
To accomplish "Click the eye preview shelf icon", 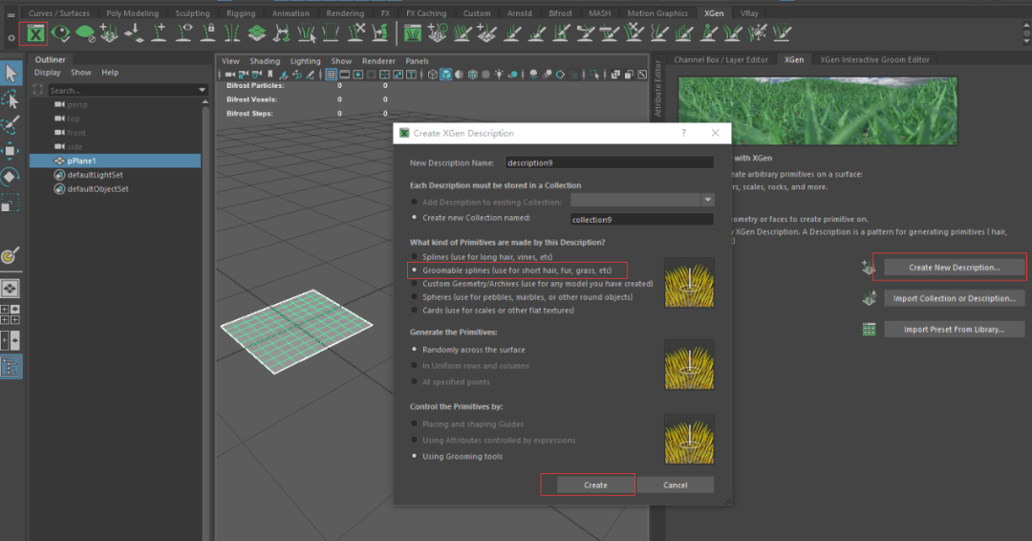I will (60, 32).
